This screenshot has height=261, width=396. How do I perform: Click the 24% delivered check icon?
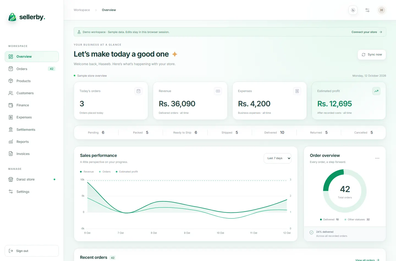pos(312,232)
